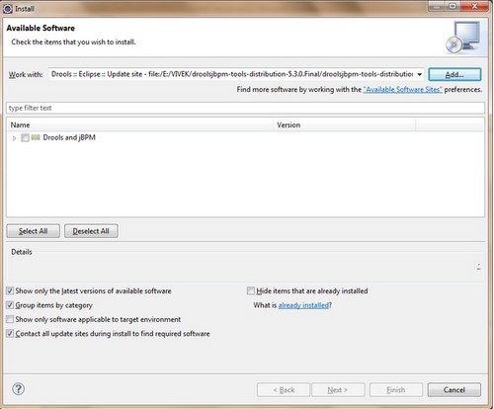Select the Drools and jBPM row text
Screen dimensions: 494x409
pos(69,137)
